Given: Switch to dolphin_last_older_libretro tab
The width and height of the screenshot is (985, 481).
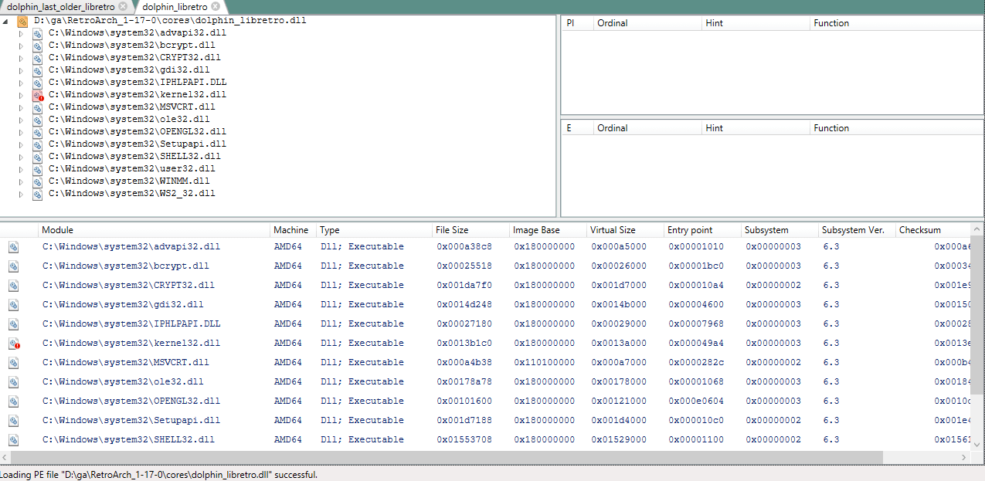Looking at the screenshot, I should click(60, 6).
